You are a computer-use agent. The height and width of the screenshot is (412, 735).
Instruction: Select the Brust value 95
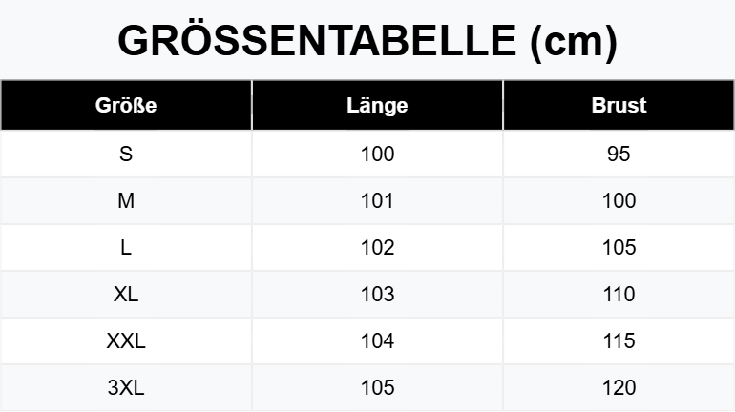(x=619, y=154)
